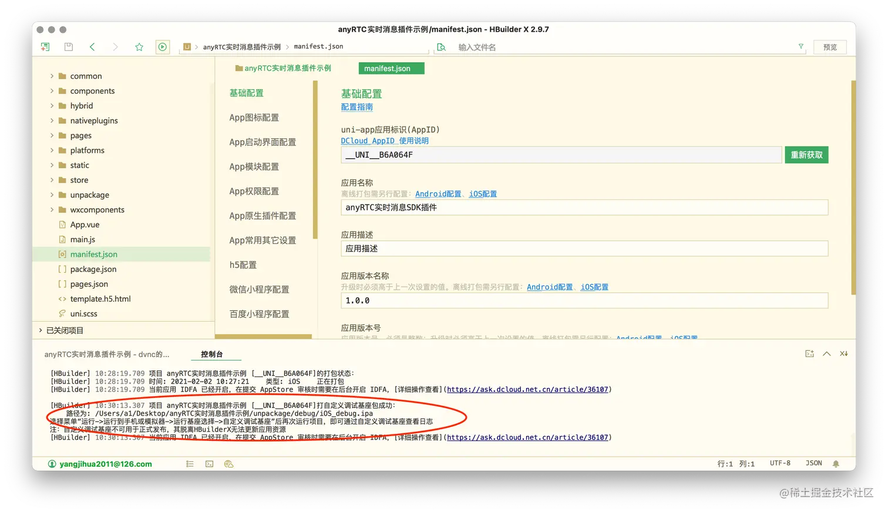Click the UTF-8 encoding in status bar
888x513 pixels.
780,463
